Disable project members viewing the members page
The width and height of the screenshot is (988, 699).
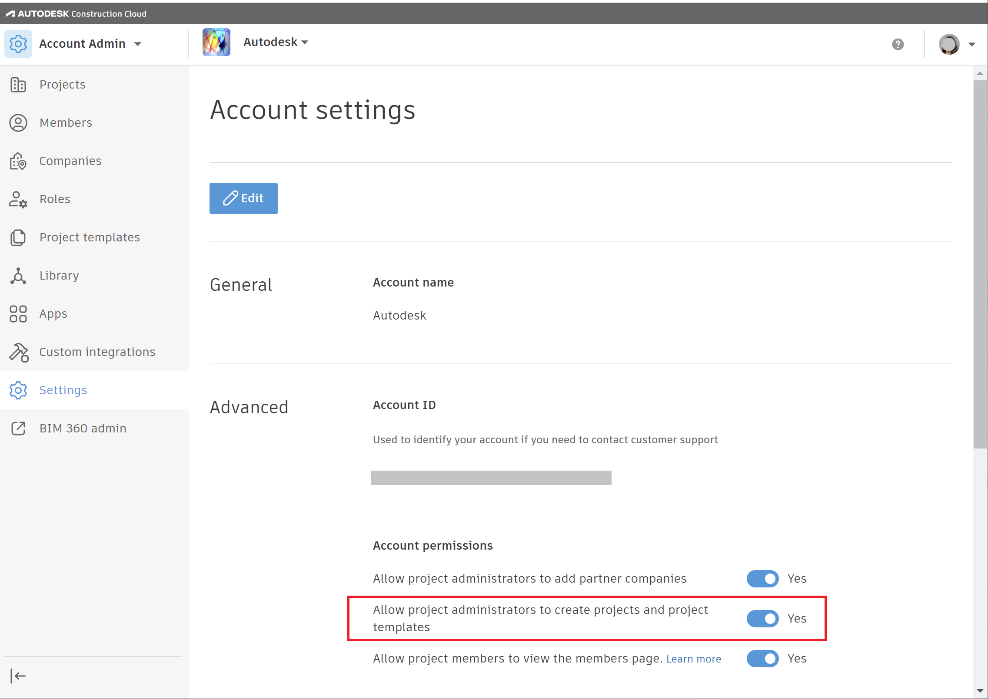762,658
